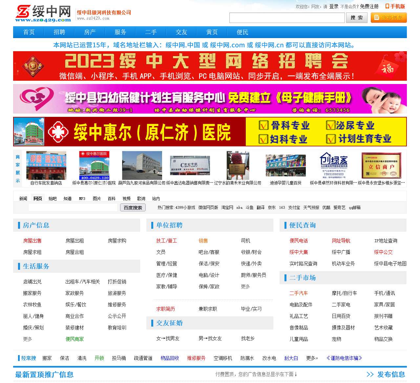This screenshot has height=383, width=420.
Task: Switch Baidu search to 图片 tab
Action: pyautogui.click(x=97, y=199)
